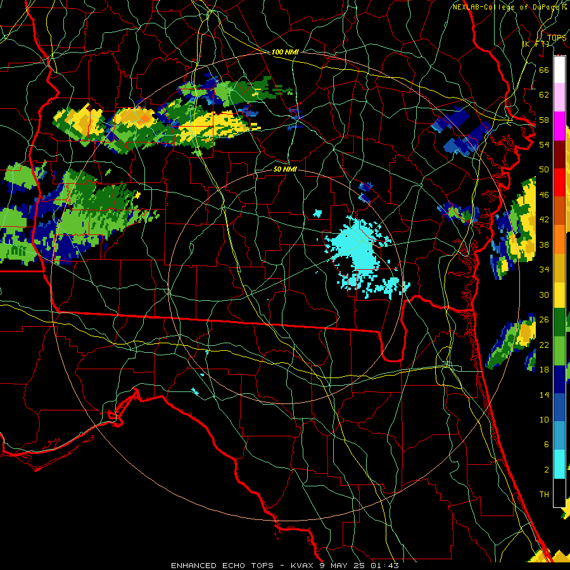Click the '62' scale label
This screenshot has height=570, width=570.
544,94
